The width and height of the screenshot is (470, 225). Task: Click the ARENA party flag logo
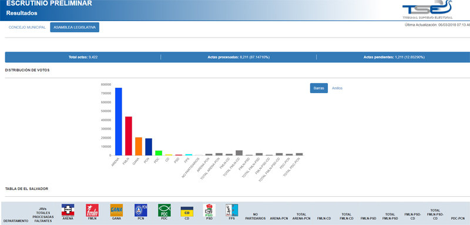68,210
